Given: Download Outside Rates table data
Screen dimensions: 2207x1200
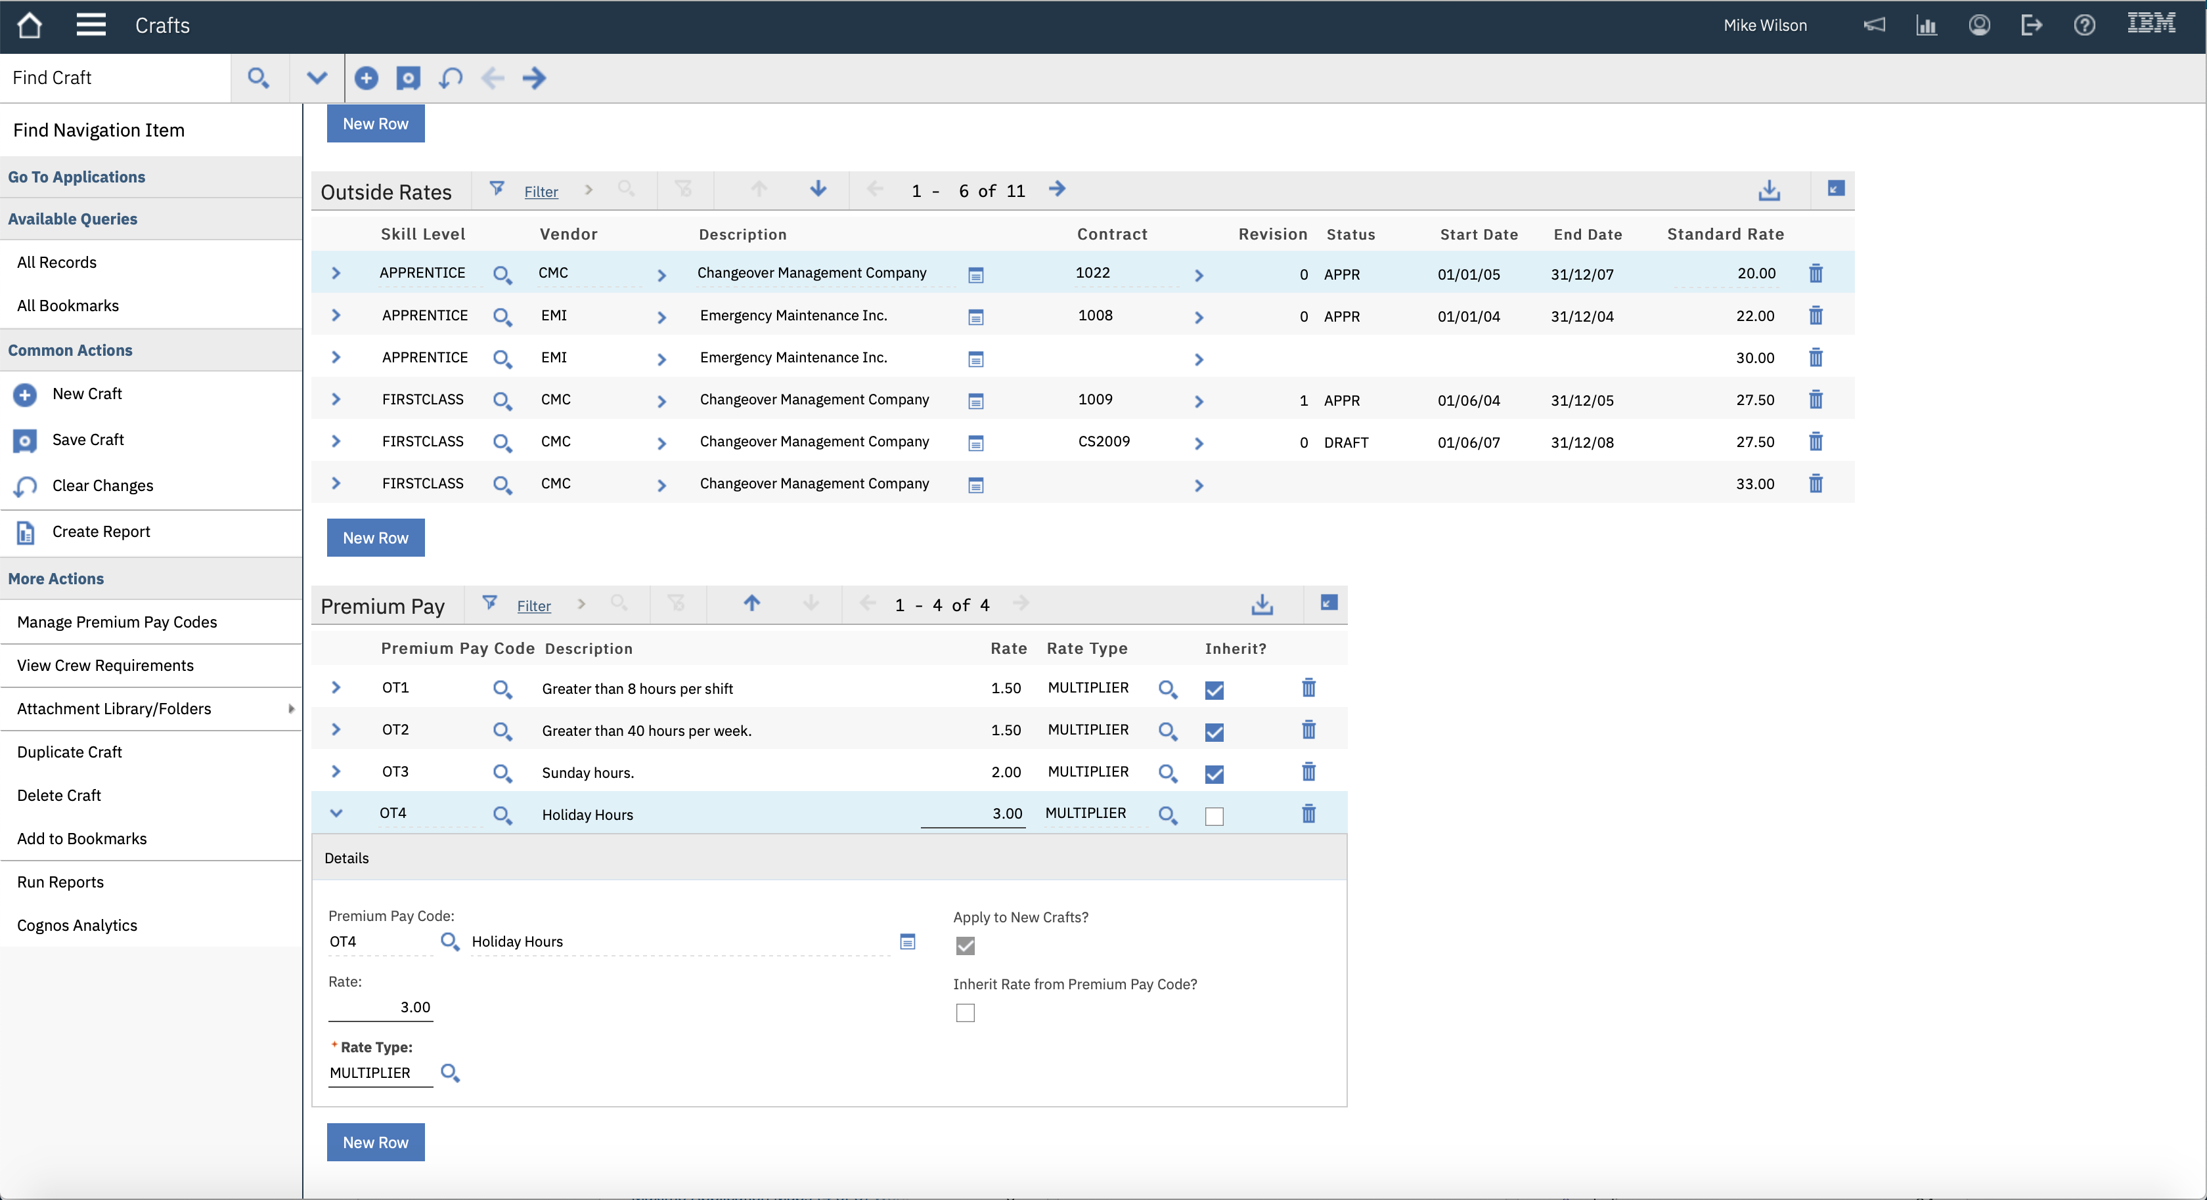Looking at the screenshot, I should [1768, 190].
